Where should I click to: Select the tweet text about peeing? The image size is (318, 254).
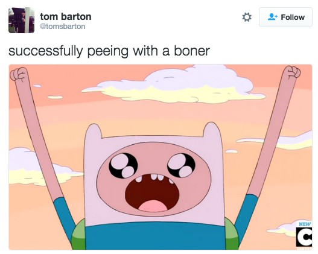109,51
